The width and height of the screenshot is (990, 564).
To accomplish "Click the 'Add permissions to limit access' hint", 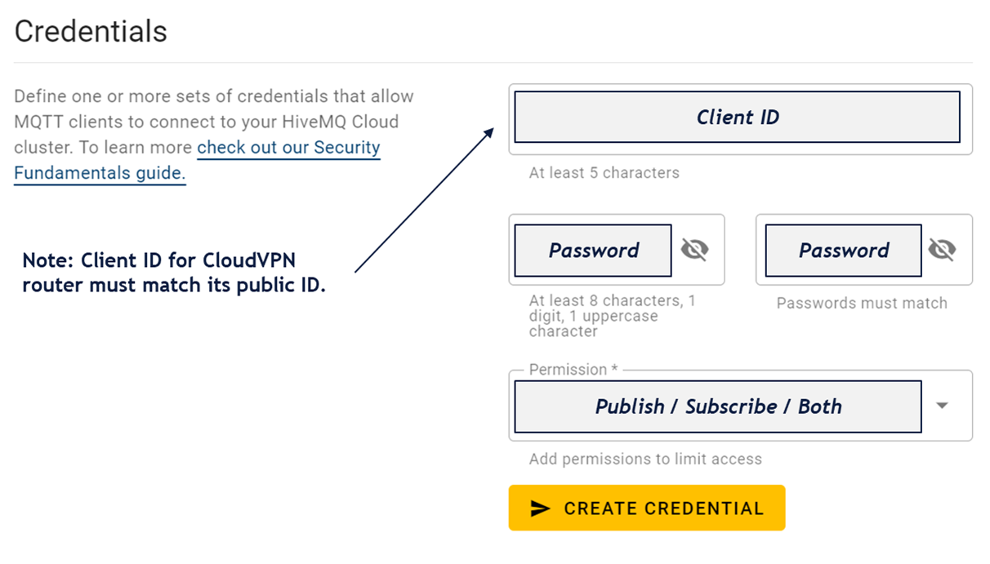I will 645,459.
